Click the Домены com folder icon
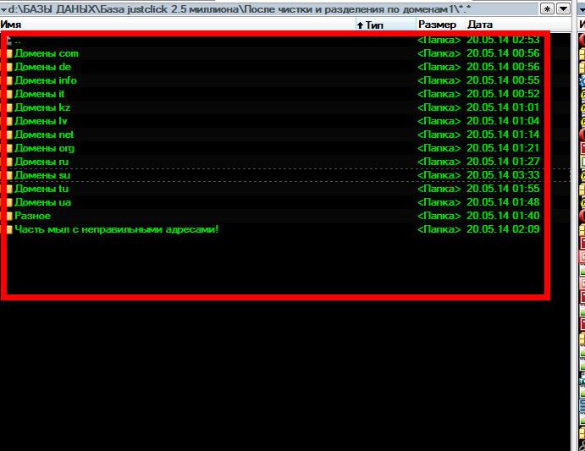This screenshot has height=451, width=585. [9, 53]
